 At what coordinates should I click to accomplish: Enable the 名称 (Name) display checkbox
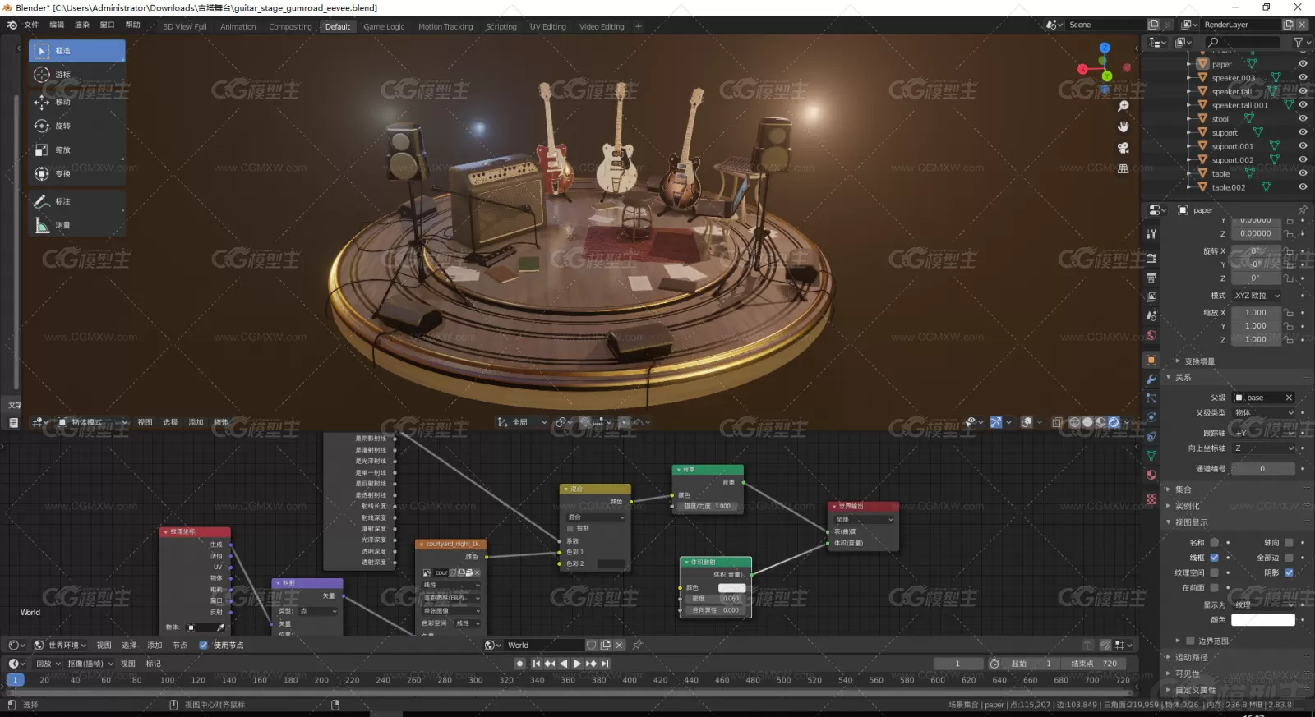1214,542
